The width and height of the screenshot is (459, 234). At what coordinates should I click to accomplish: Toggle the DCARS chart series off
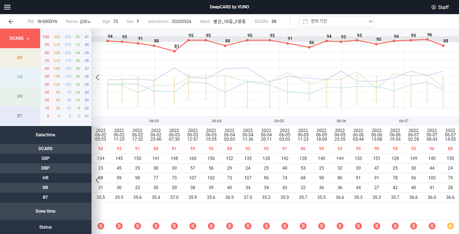(20, 38)
